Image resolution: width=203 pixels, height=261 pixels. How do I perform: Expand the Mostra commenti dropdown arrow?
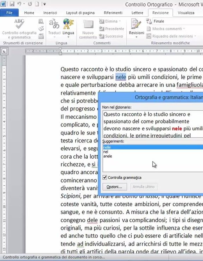(184, 29)
